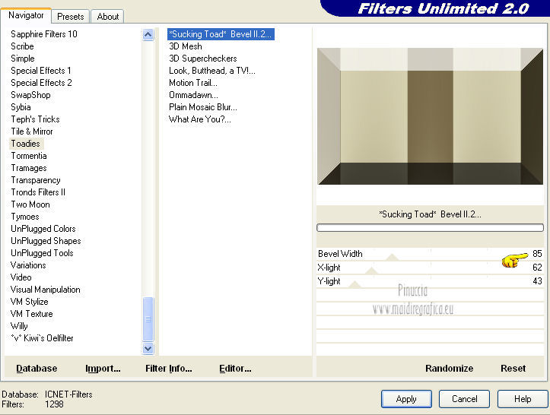Select the SwapShop category

(x=30, y=95)
